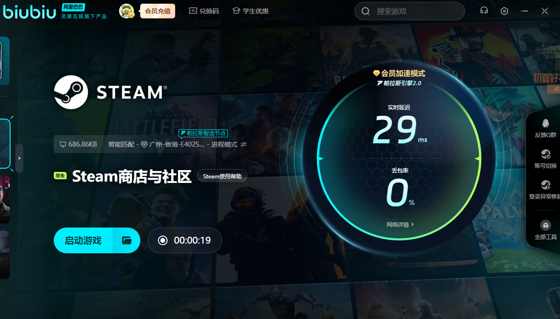Open 反馈Q群 feedback group
This screenshot has height=319, width=560.
pyautogui.click(x=546, y=128)
